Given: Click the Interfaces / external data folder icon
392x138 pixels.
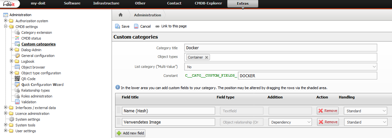Looking at the screenshot, I should tap(11, 108).
